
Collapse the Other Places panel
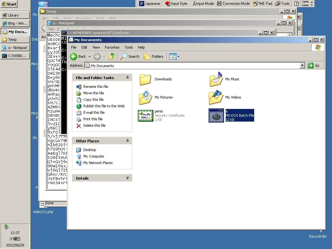click(127, 141)
